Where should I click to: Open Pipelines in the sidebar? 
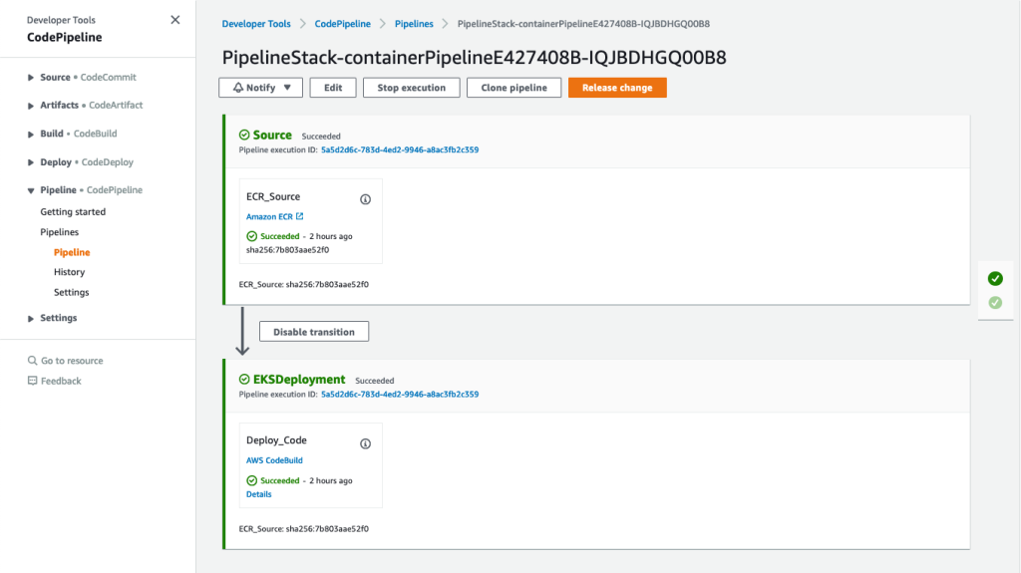click(59, 232)
